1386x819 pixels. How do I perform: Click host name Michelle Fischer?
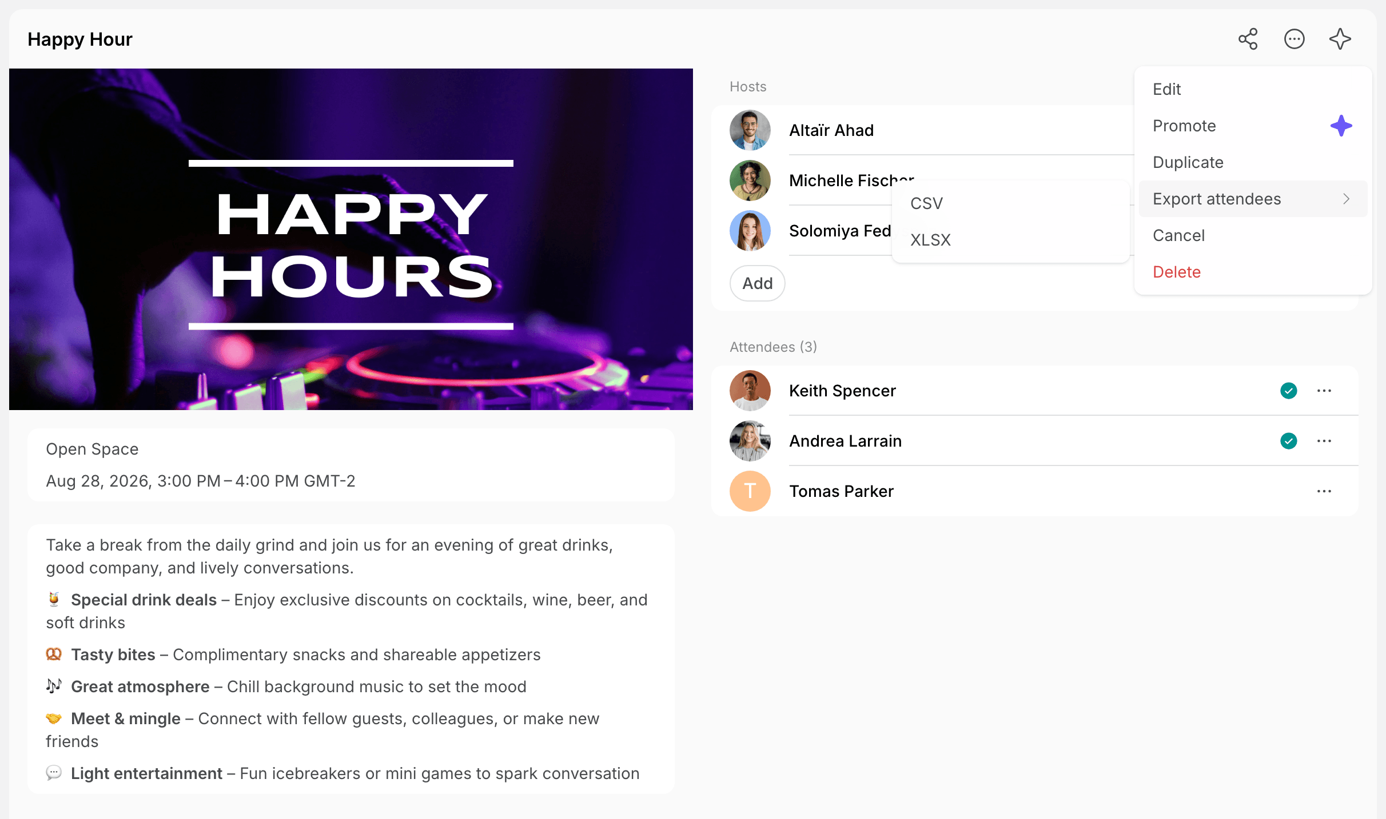coord(851,180)
